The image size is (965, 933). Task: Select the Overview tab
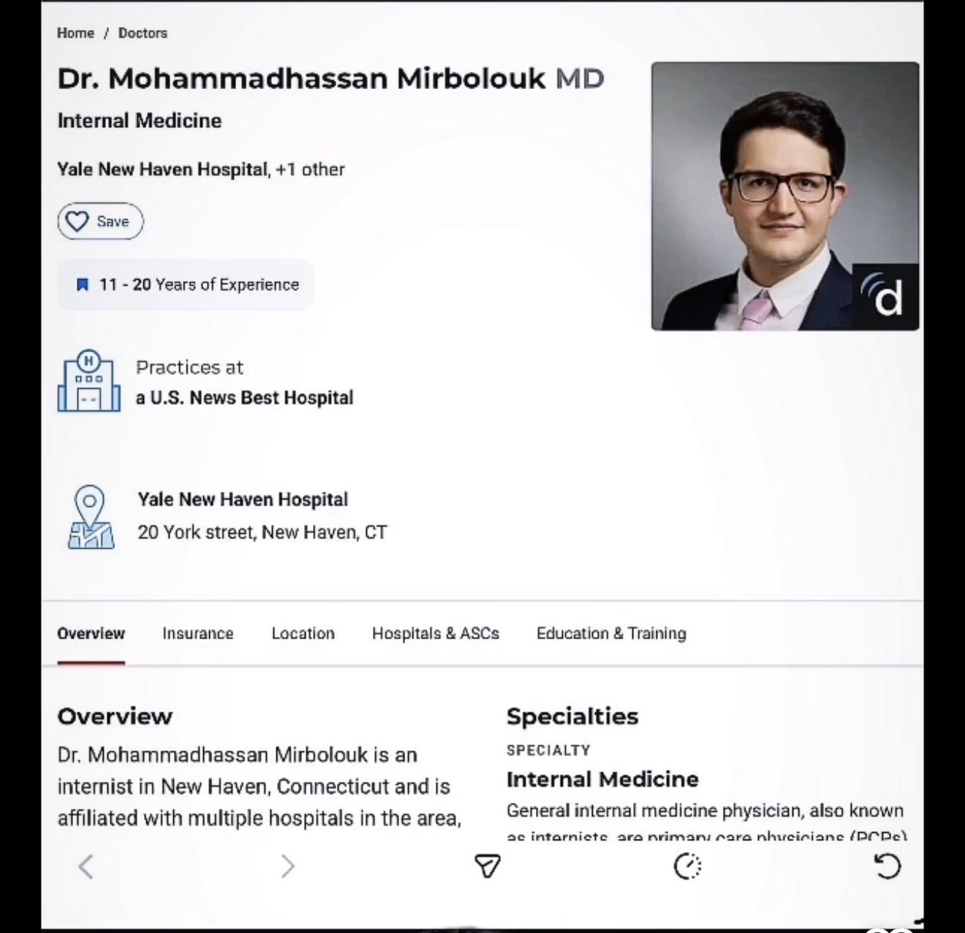pyautogui.click(x=91, y=633)
